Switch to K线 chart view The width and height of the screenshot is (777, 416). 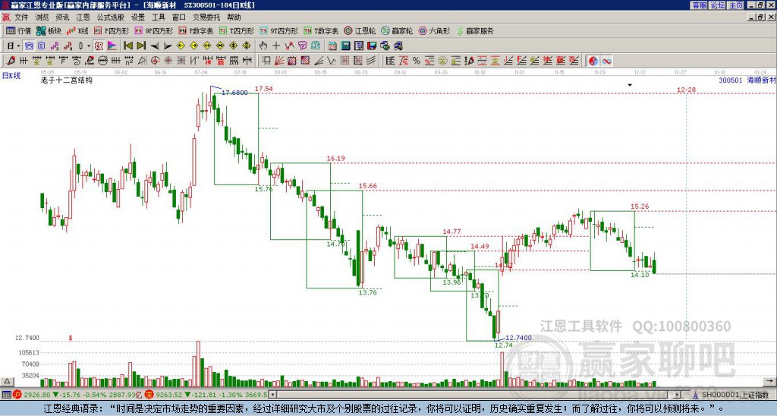click(x=77, y=30)
